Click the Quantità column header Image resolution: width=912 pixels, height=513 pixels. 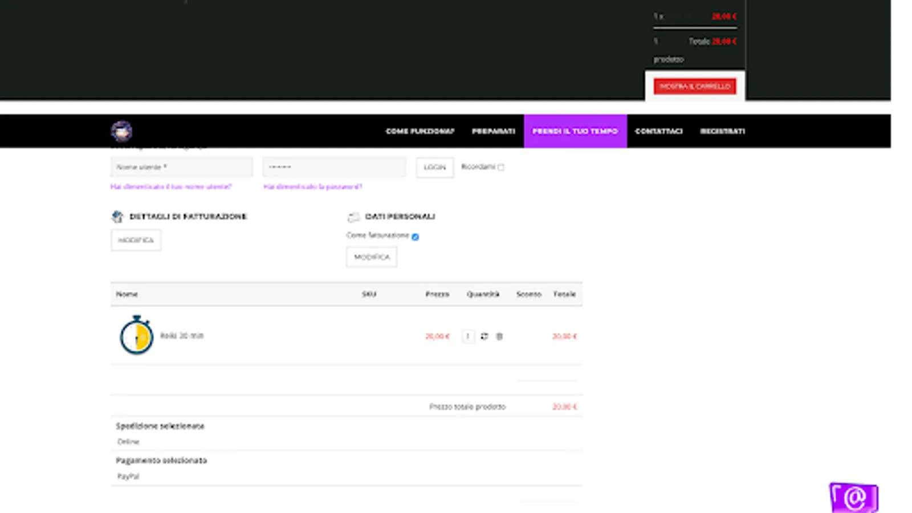coord(483,294)
